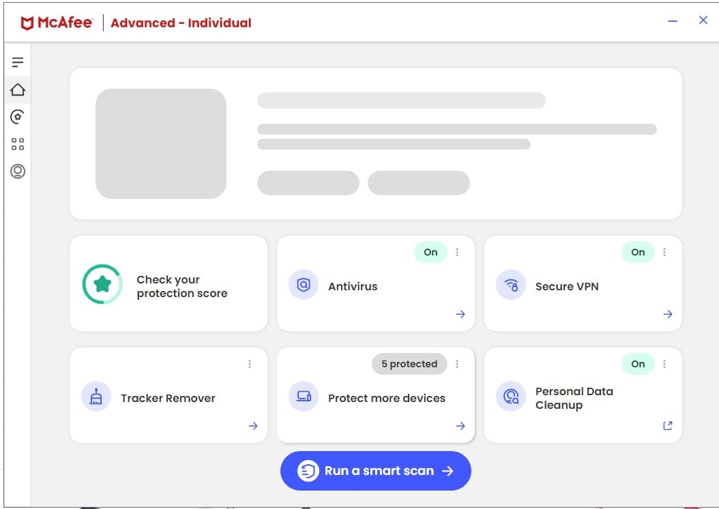Select the Antivirus shield icon
719x509 pixels.
303,286
